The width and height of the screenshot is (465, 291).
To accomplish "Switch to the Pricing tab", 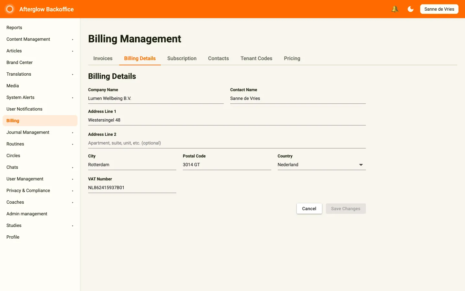I will 292,59.
